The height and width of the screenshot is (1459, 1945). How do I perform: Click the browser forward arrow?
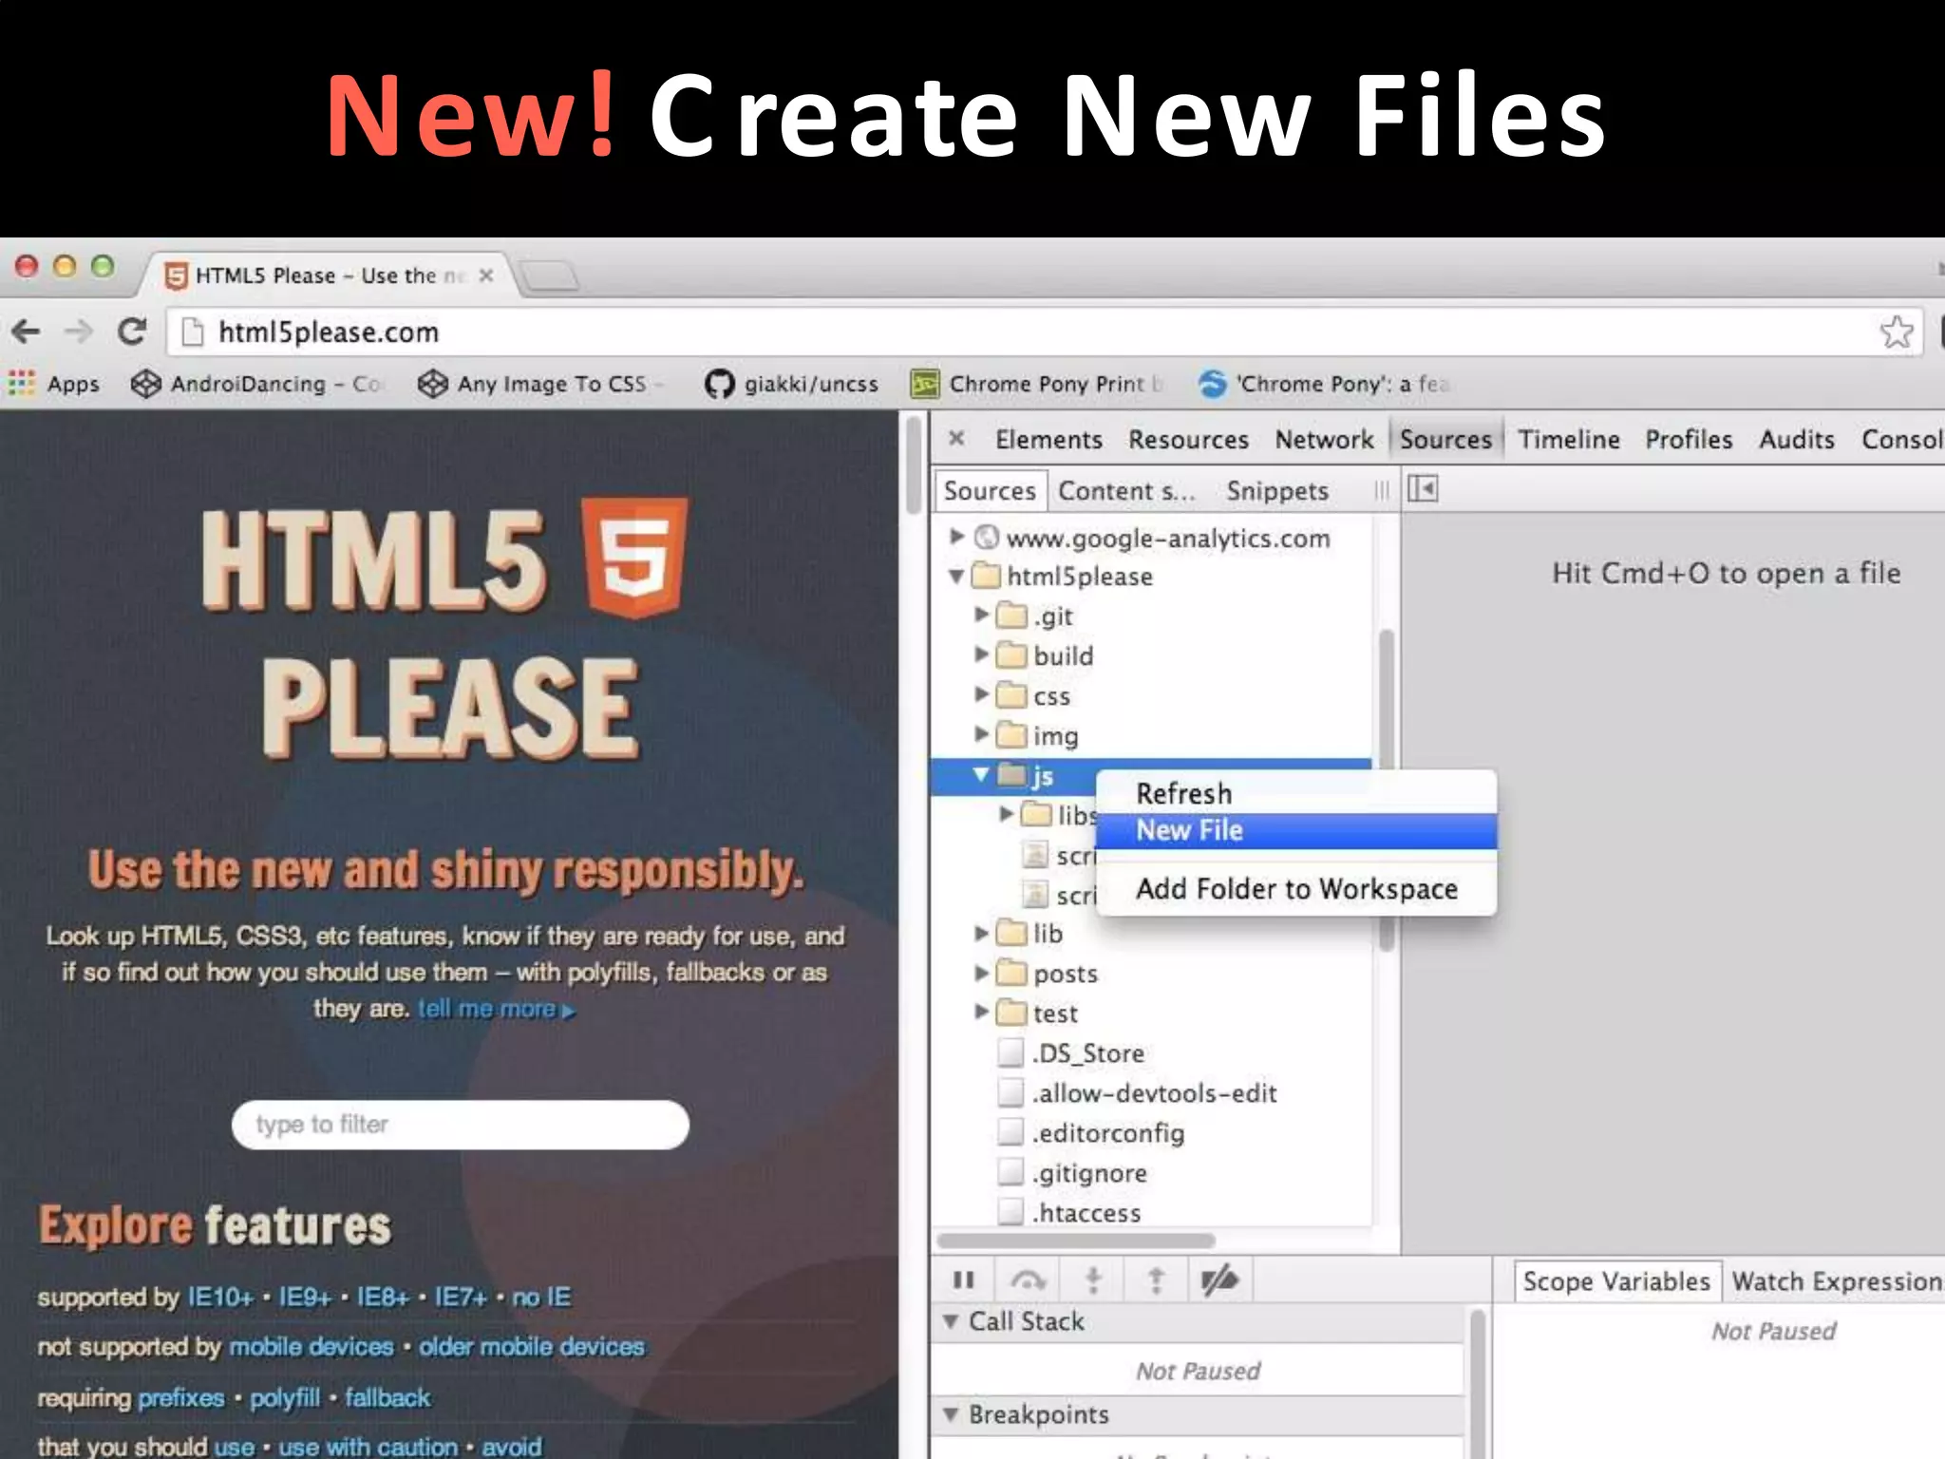tap(79, 332)
